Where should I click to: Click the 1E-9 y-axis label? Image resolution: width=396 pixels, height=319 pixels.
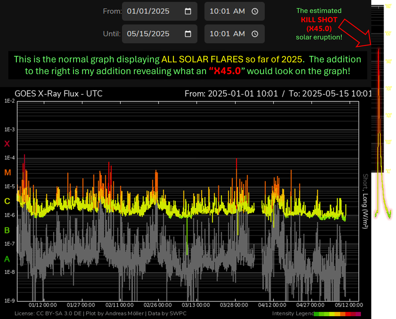10,301
